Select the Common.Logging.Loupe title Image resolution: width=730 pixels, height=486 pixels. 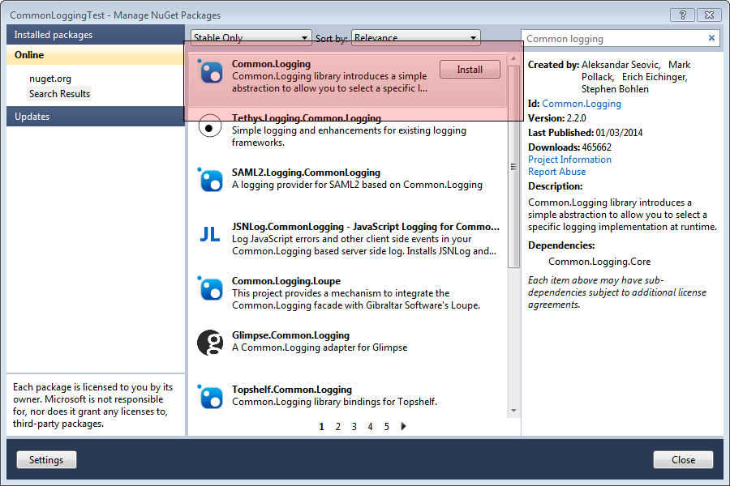(286, 281)
